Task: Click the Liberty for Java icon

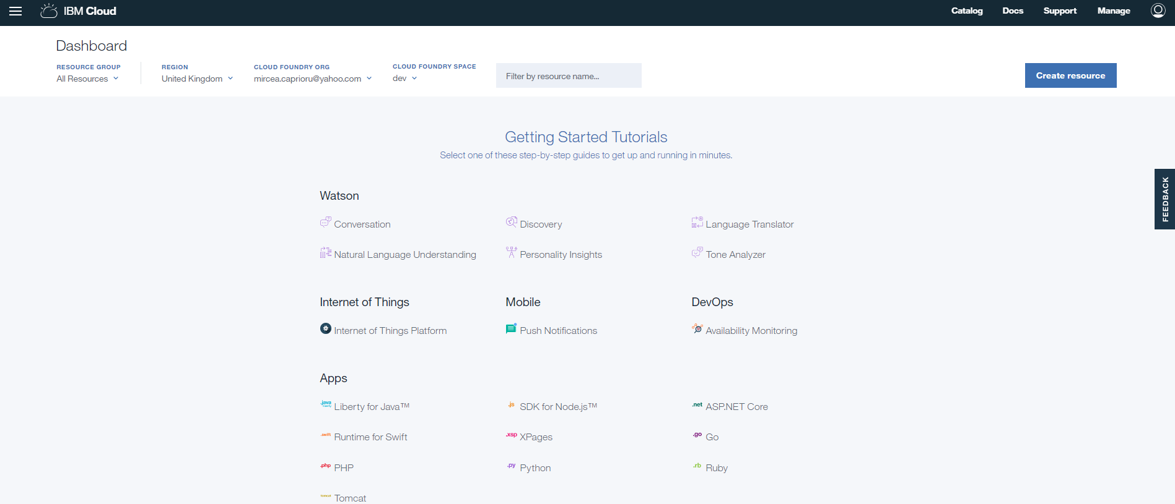Action: coord(326,404)
